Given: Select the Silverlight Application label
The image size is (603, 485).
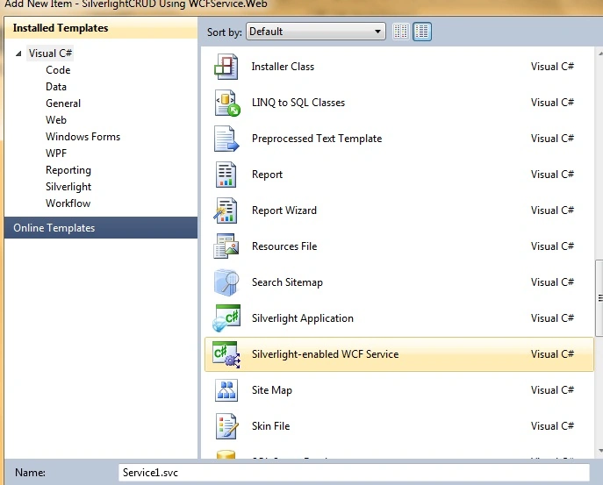Looking at the screenshot, I should coord(303,318).
